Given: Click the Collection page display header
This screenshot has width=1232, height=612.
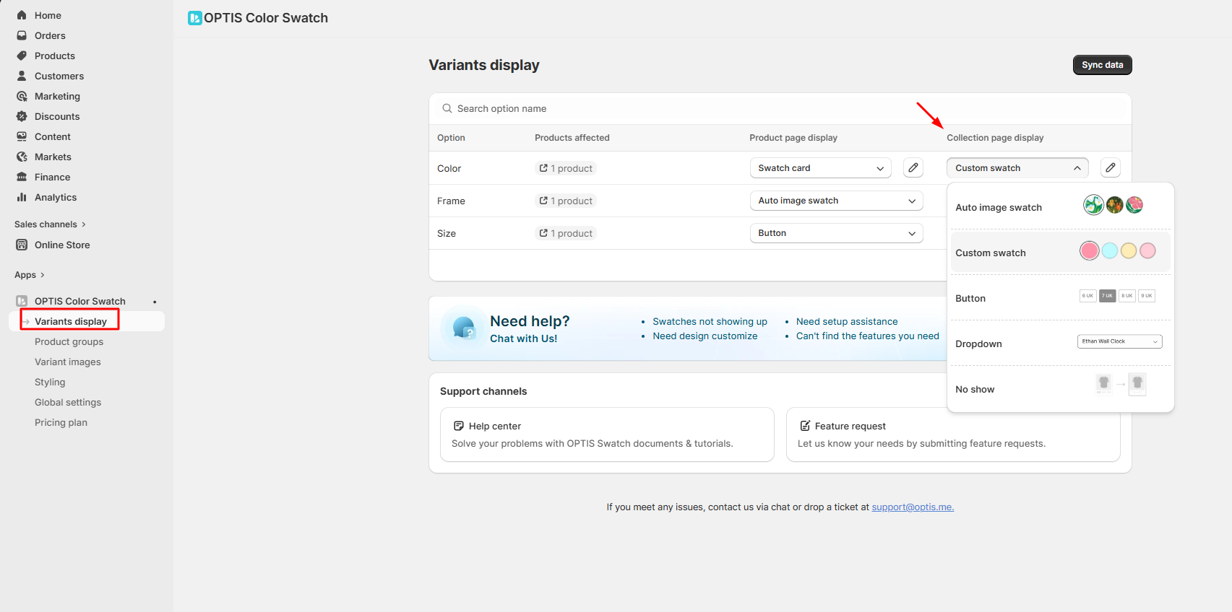Looking at the screenshot, I should click(995, 138).
